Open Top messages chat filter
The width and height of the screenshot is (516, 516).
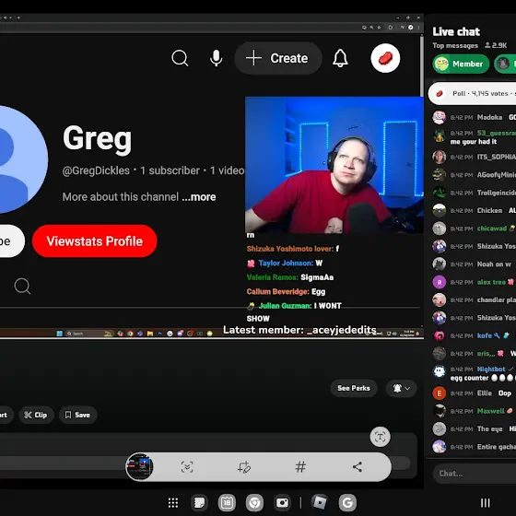point(455,45)
